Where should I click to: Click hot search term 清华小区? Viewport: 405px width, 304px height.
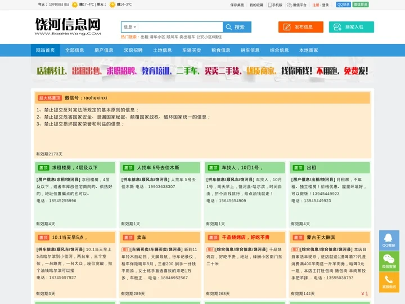point(157,37)
